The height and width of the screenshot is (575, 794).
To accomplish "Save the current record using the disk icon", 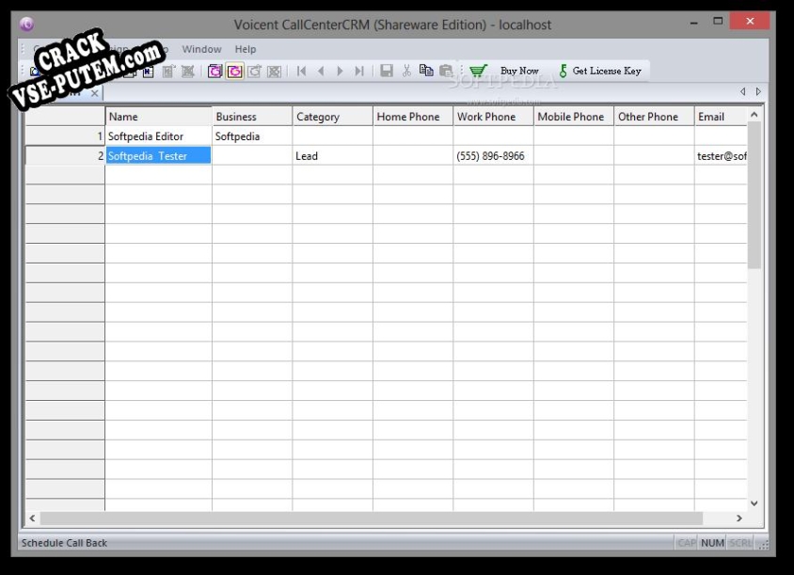I will click(x=386, y=70).
